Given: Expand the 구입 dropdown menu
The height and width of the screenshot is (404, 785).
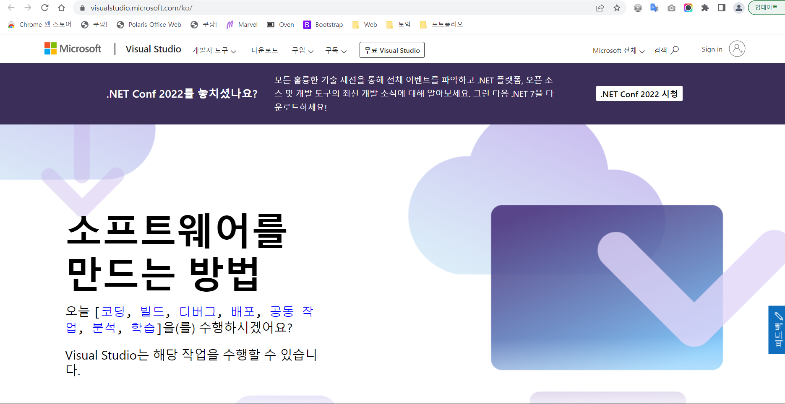Looking at the screenshot, I should pyautogui.click(x=303, y=50).
